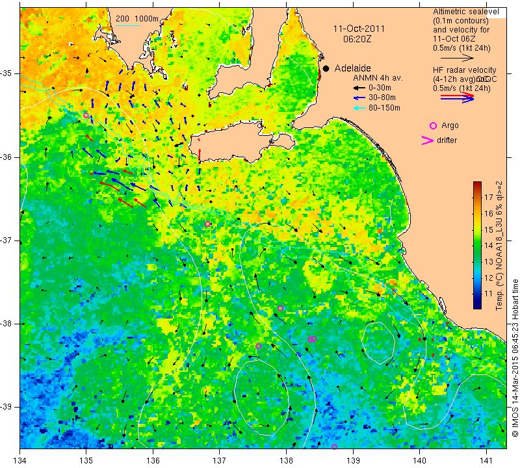Click the longitude axis label 140
This screenshot has height=468, width=520.
[x=419, y=460]
